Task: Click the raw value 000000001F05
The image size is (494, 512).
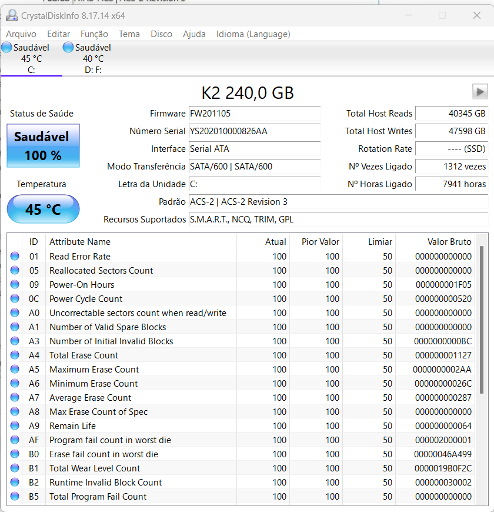Action: pos(443,285)
